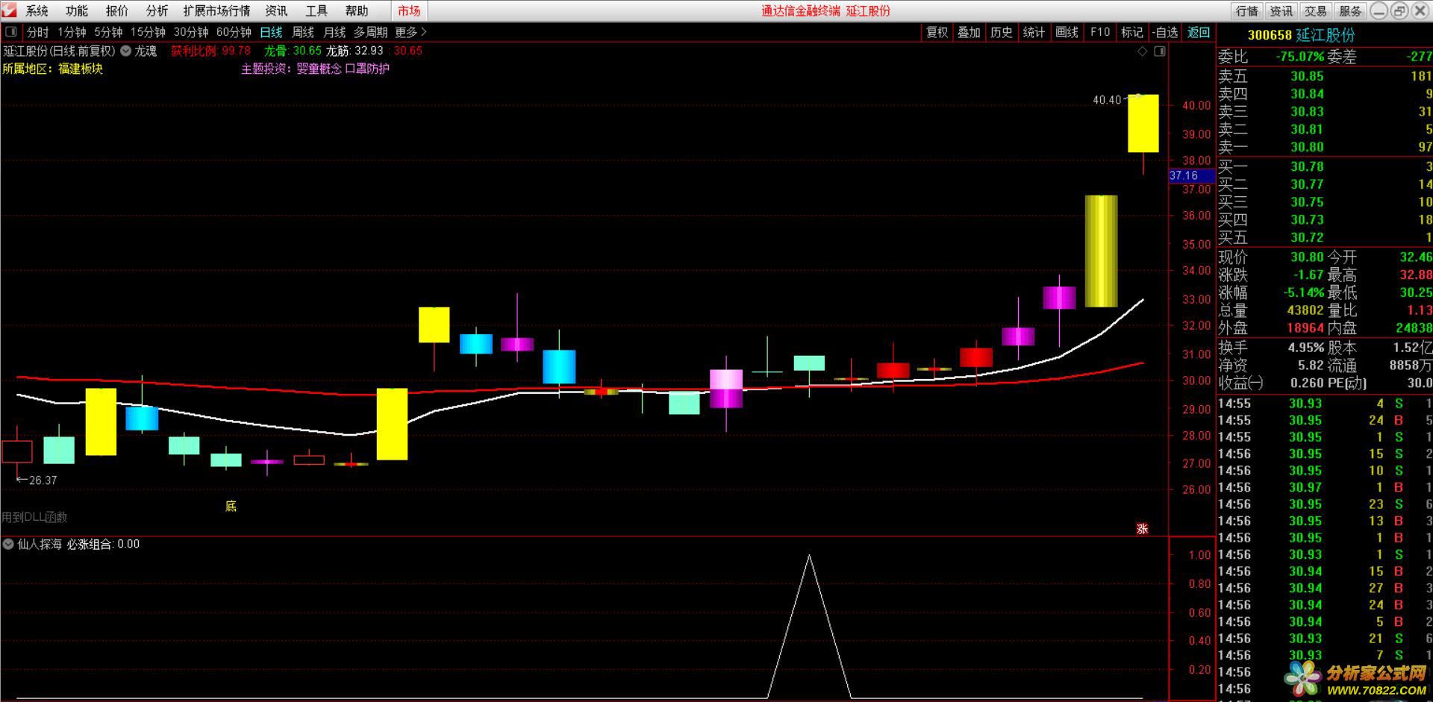Click the 总量 43802 value
This screenshot has height=702, width=1433.
click(1305, 310)
